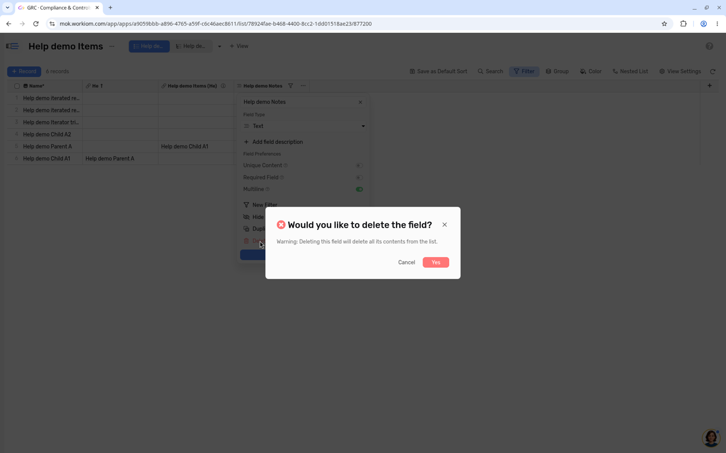
Task: Bookmark this page with the star icon
Action: (x=664, y=24)
